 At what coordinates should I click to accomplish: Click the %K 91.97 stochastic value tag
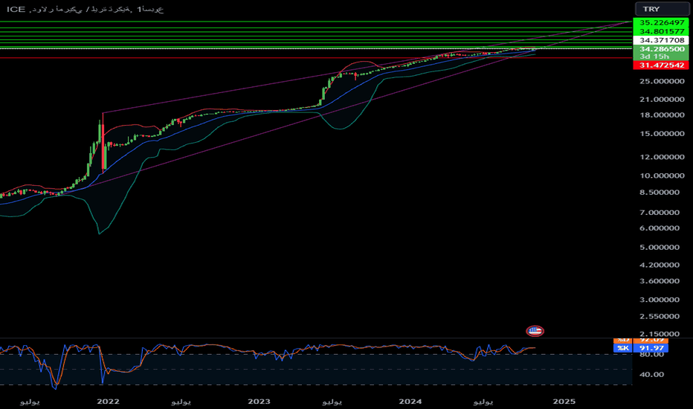coord(641,349)
